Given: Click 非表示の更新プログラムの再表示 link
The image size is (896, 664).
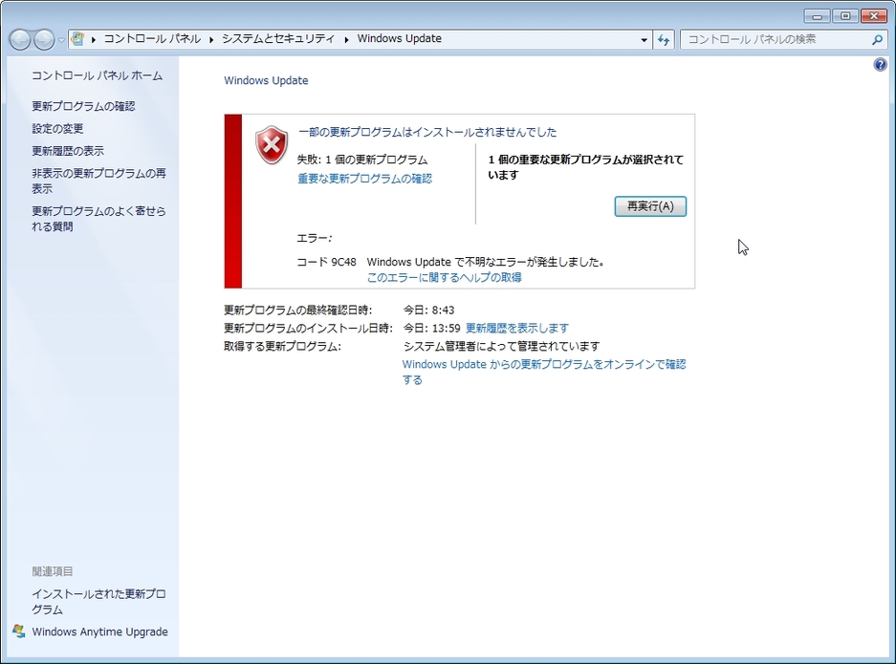Looking at the screenshot, I should click(x=98, y=181).
